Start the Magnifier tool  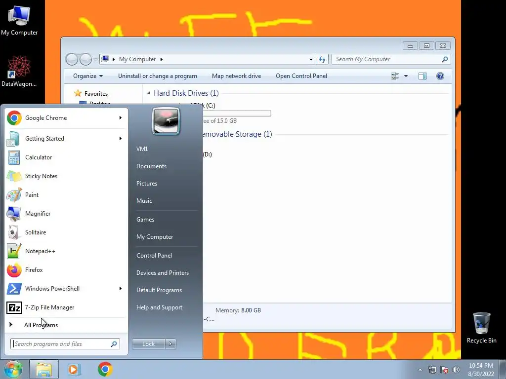(x=66, y=213)
